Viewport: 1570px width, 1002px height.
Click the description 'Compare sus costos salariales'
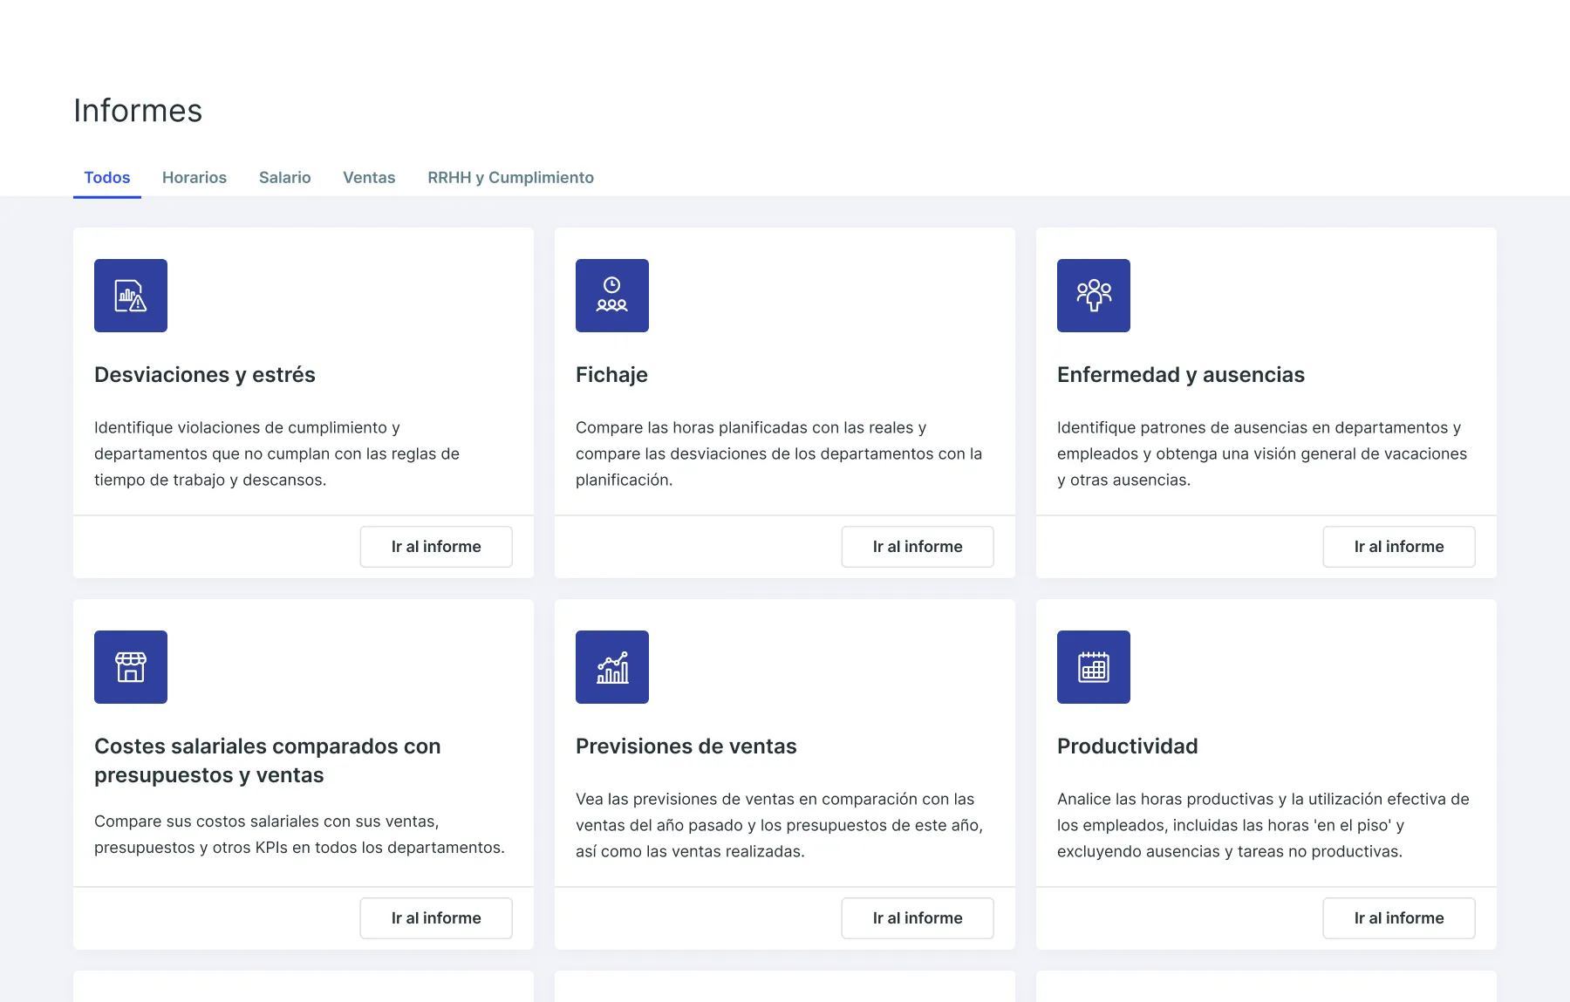[x=299, y=835]
